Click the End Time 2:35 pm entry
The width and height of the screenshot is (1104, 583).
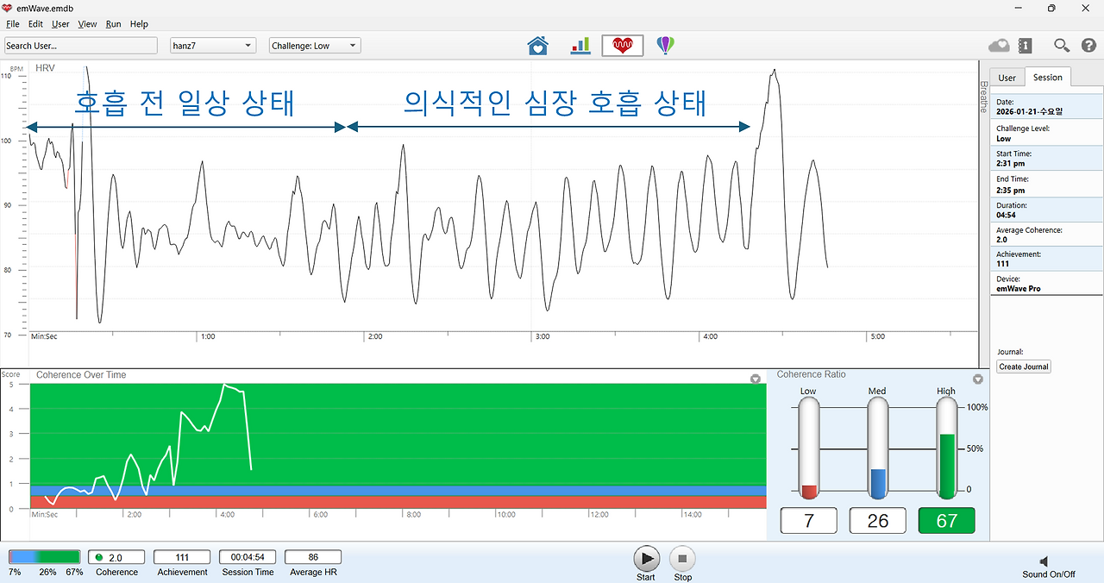click(x=1046, y=184)
